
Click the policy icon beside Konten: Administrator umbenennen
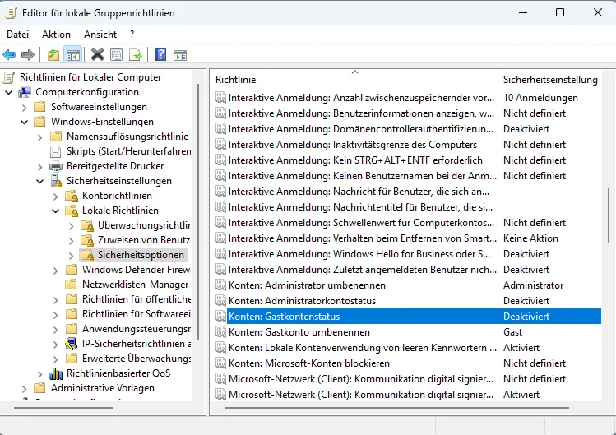[220, 285]
